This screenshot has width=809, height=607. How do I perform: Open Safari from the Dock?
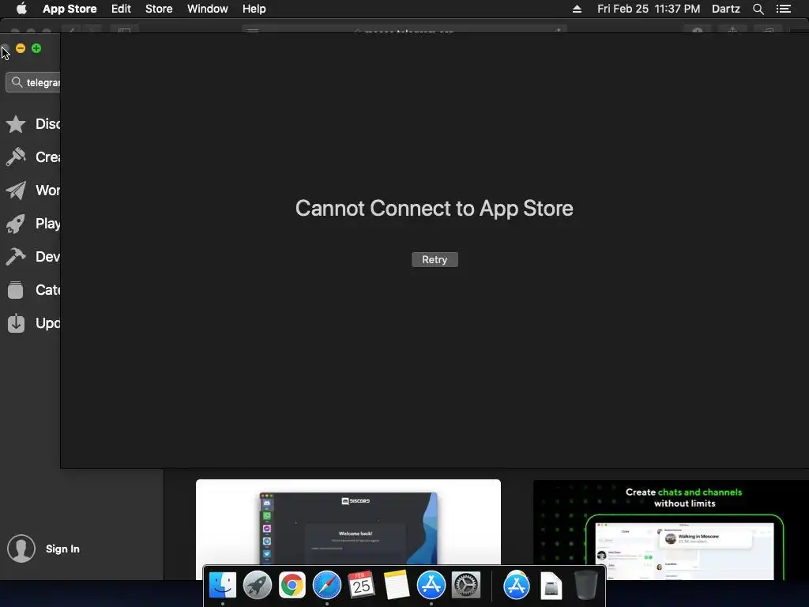click(327, 585)
